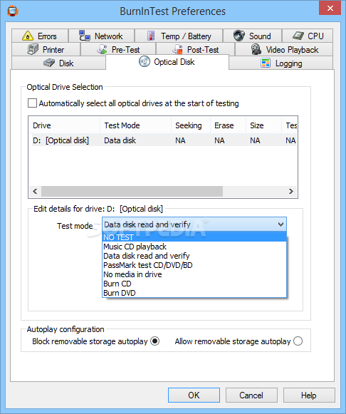
Task: Choose NO TEST from the list
Action: [194, 237]
